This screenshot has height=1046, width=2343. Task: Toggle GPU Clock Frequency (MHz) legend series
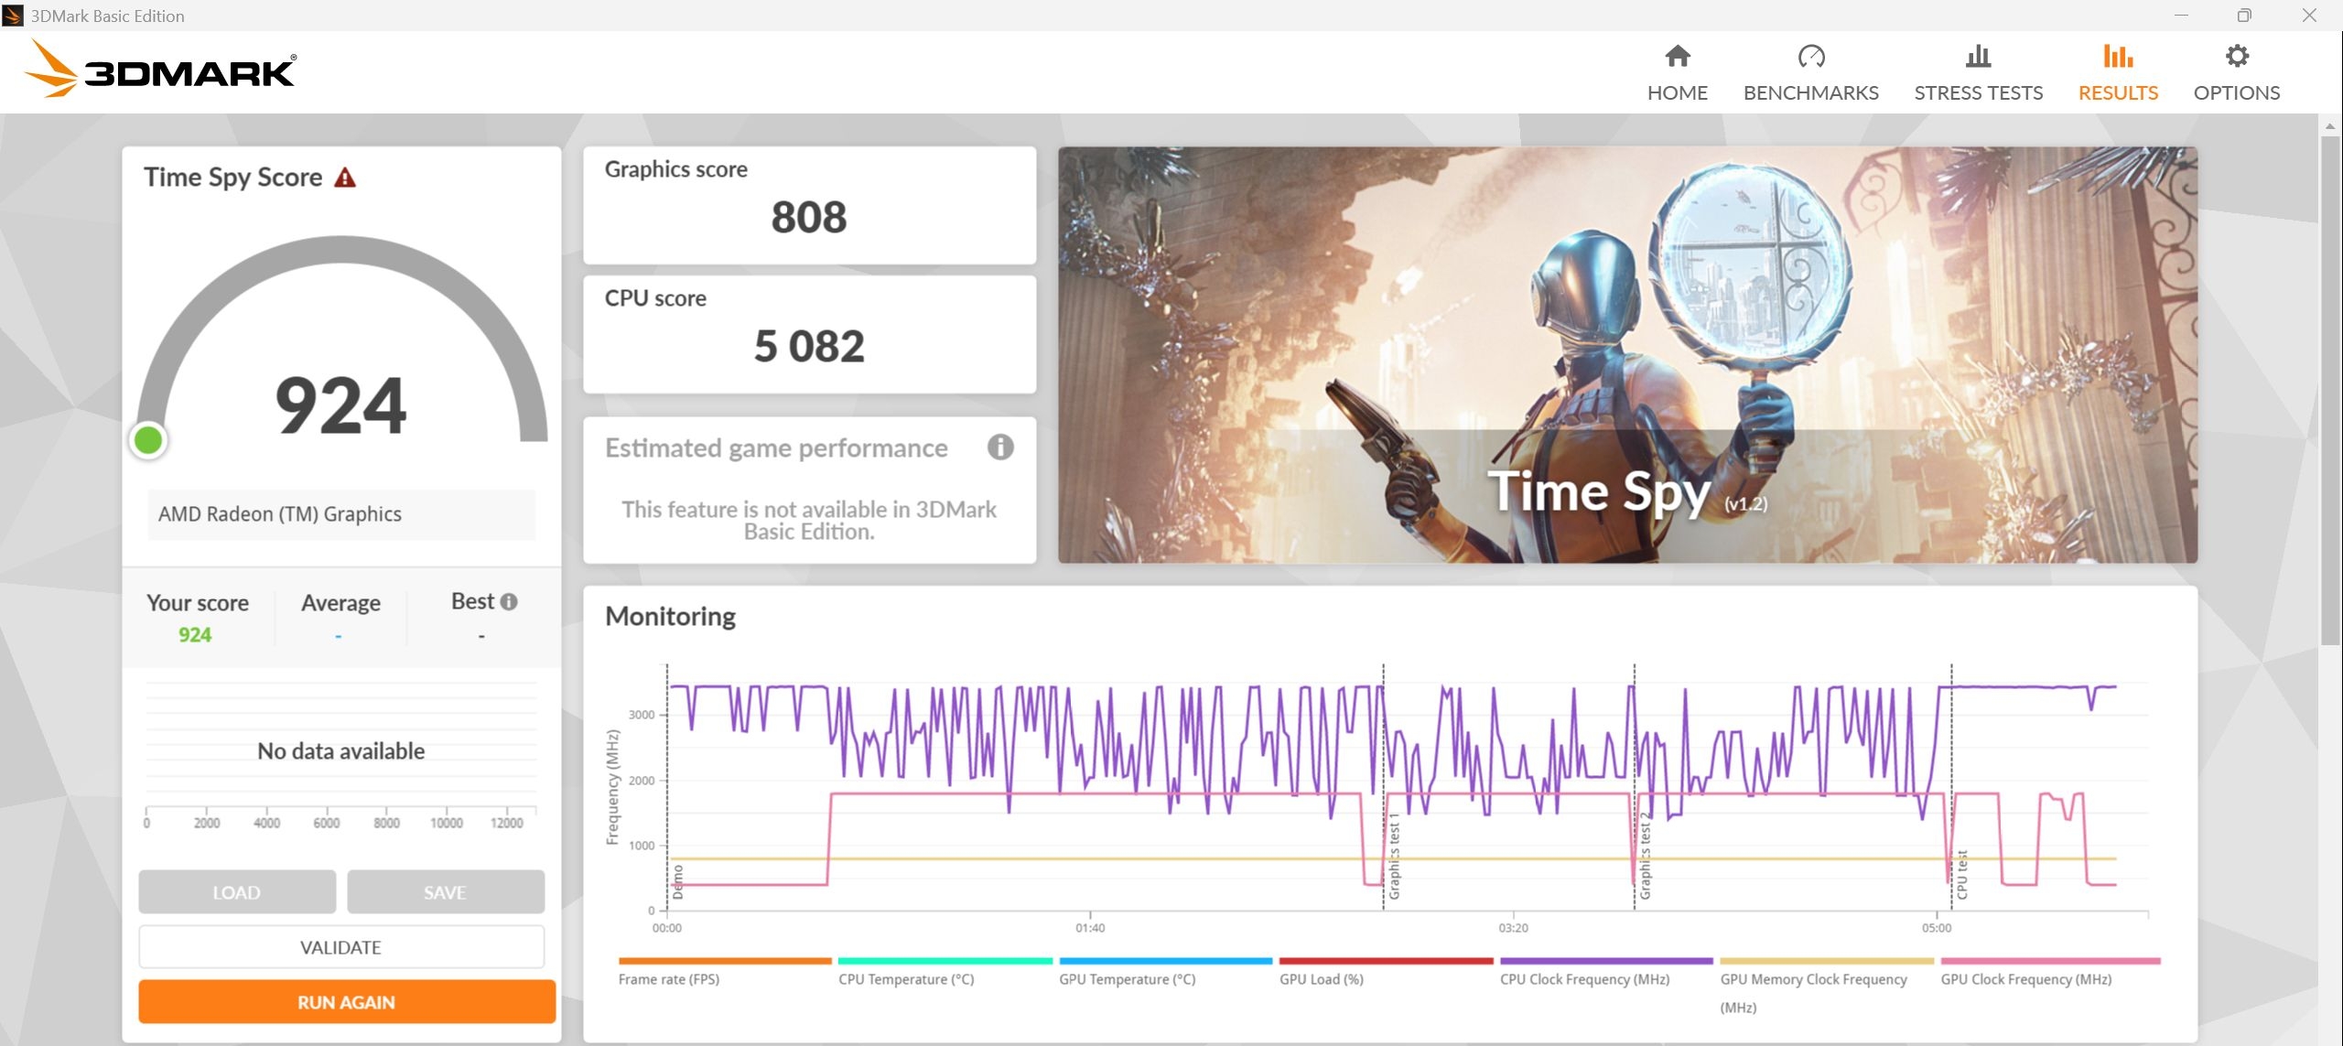tap(2025, 979)
